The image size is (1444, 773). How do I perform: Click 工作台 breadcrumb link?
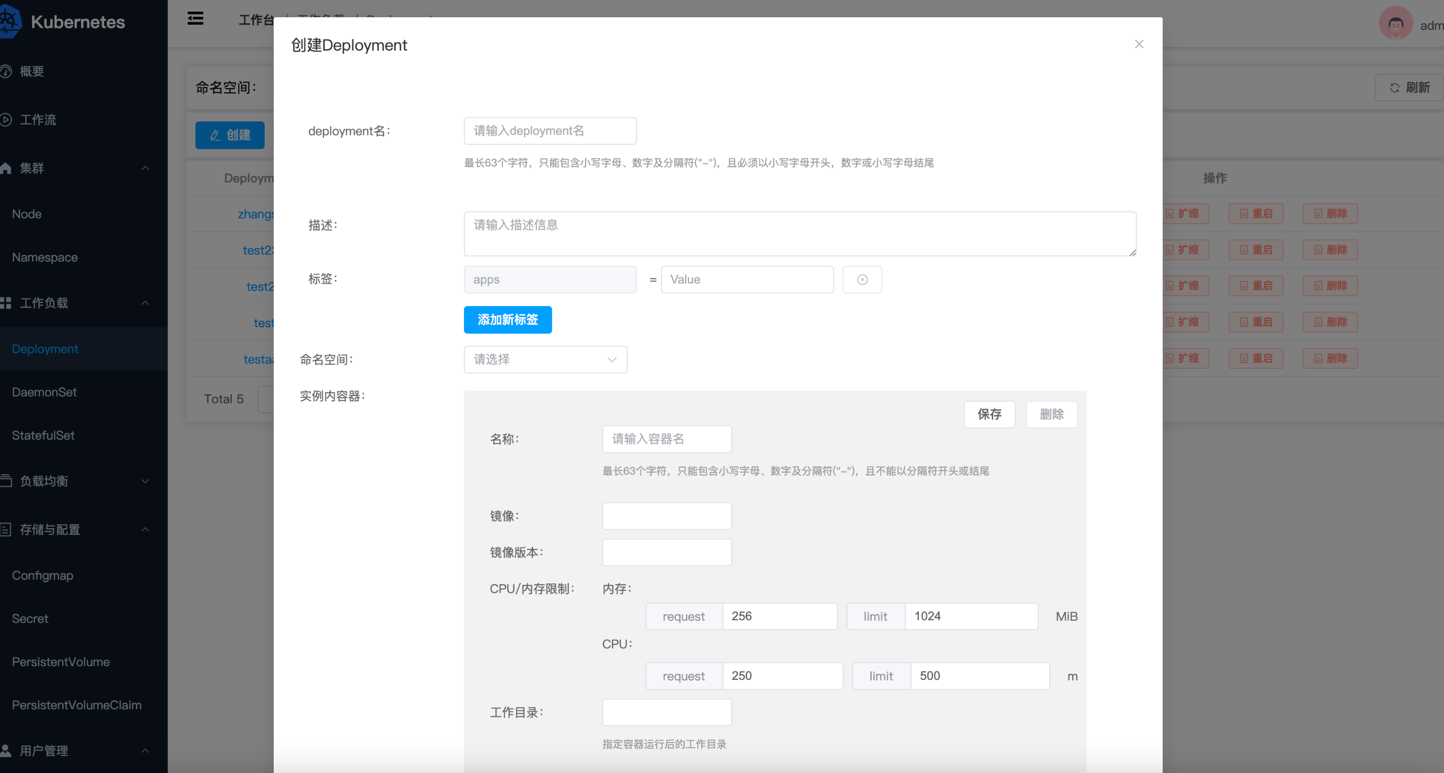point(256,20)
